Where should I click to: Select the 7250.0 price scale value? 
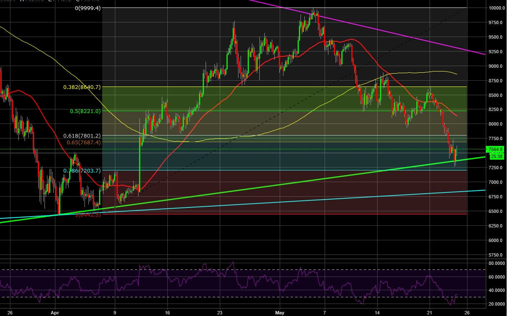[x=495, y=168]
